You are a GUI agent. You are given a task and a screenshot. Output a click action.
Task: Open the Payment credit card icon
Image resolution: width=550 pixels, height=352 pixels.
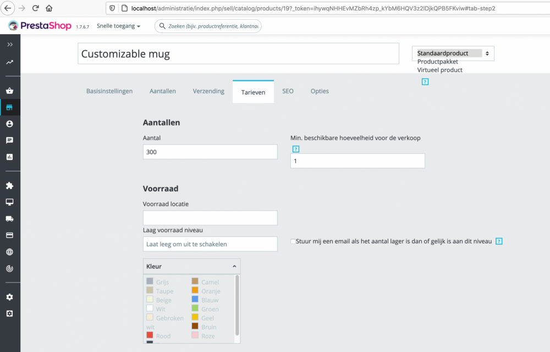coord(10,235)
